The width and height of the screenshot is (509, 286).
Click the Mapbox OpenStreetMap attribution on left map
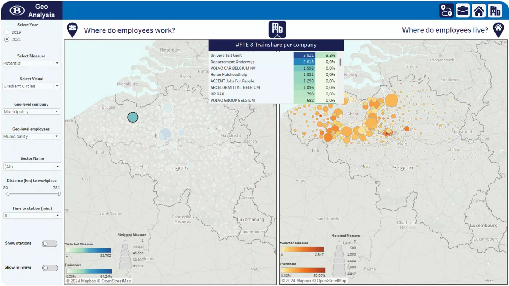[99, 281]
